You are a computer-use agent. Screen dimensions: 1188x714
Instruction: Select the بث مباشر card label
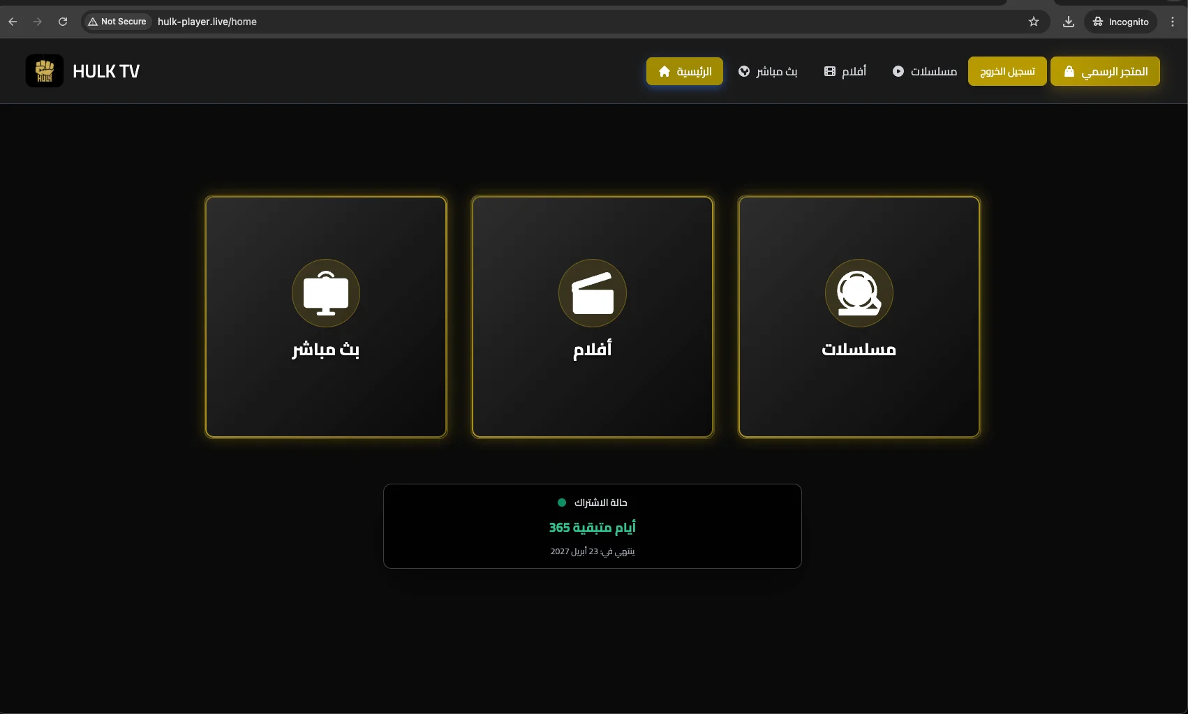tap(326, 349)
